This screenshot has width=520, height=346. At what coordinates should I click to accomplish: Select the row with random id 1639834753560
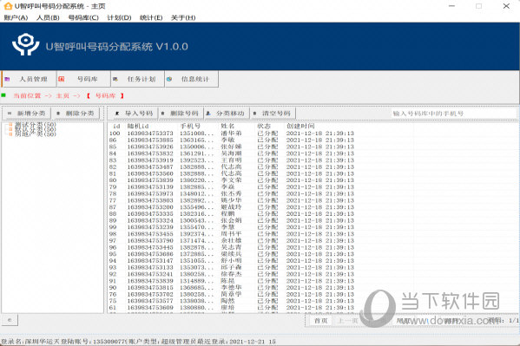[232, 173]
